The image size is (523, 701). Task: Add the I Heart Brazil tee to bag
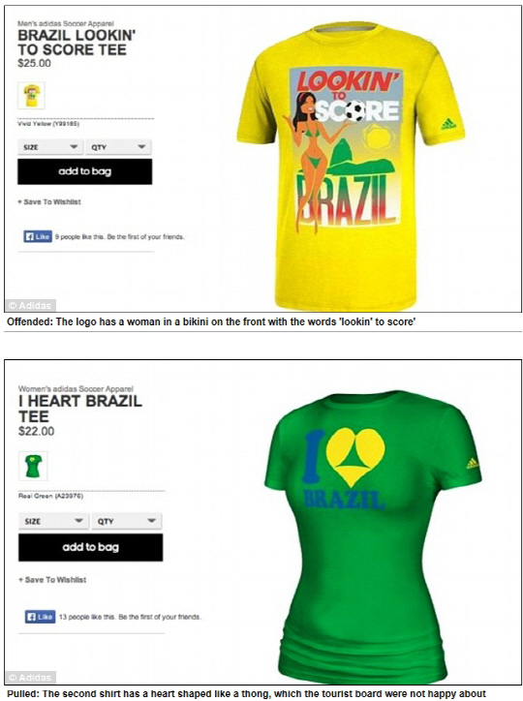pyautogui.click(x=91, y=547)
